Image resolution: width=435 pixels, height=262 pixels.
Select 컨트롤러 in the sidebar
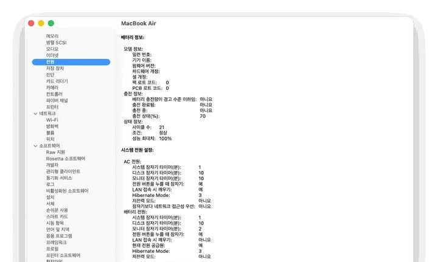[54, 94]
